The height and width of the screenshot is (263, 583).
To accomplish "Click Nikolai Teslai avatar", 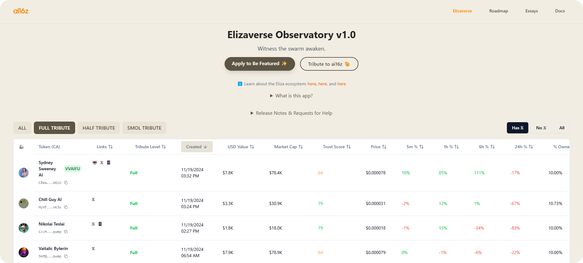I will point(24,228).
